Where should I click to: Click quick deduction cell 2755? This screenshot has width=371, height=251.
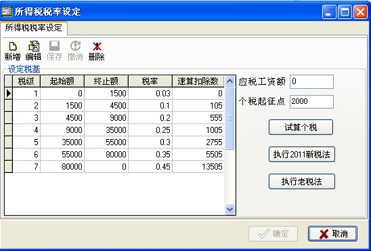click(x=198, y=142)
